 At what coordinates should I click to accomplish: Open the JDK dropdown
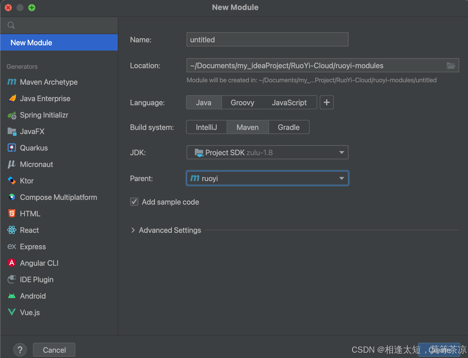click(x=268, y=152)
